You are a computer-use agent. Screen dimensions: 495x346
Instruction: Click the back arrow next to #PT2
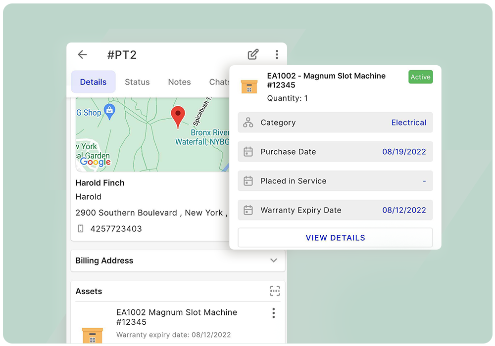click(82, 55)
